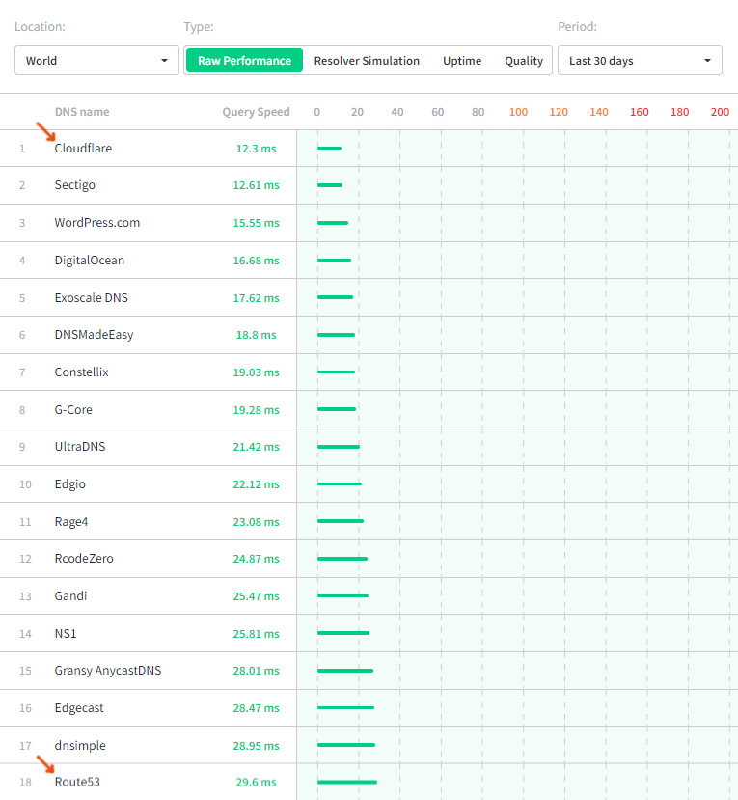The image size is (738, 800).
Task: Click the UltraDNS green speed bar
Action: click(x=339, y=447)
